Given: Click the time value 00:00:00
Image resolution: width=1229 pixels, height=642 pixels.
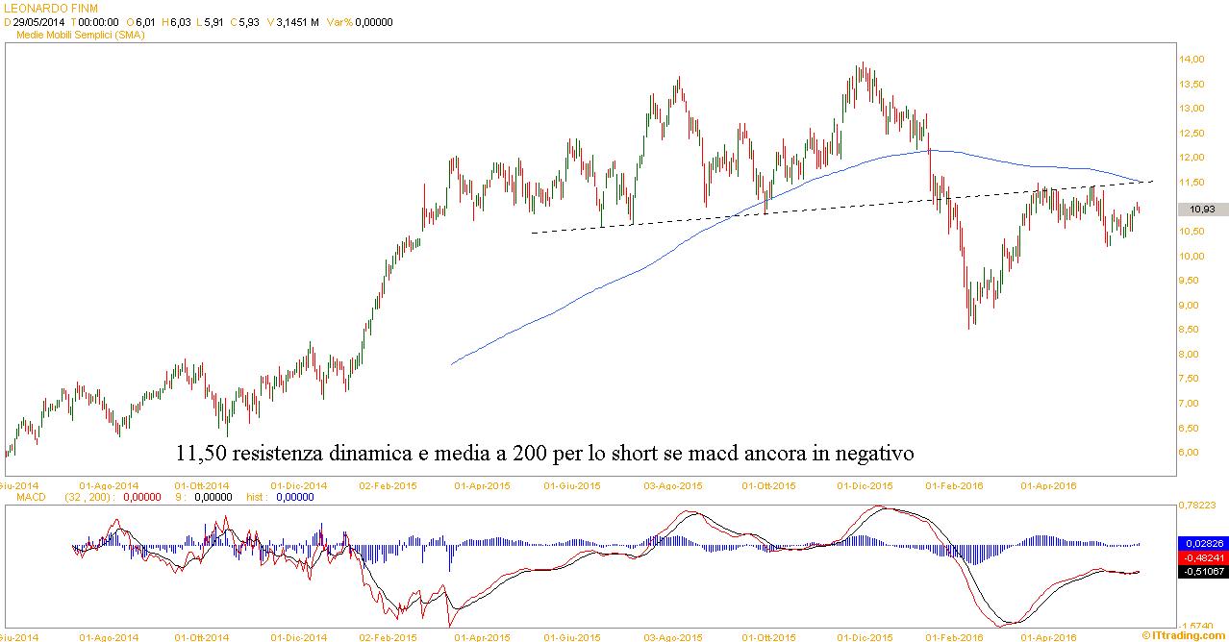Looking at the screenshot, I should 98,21.
